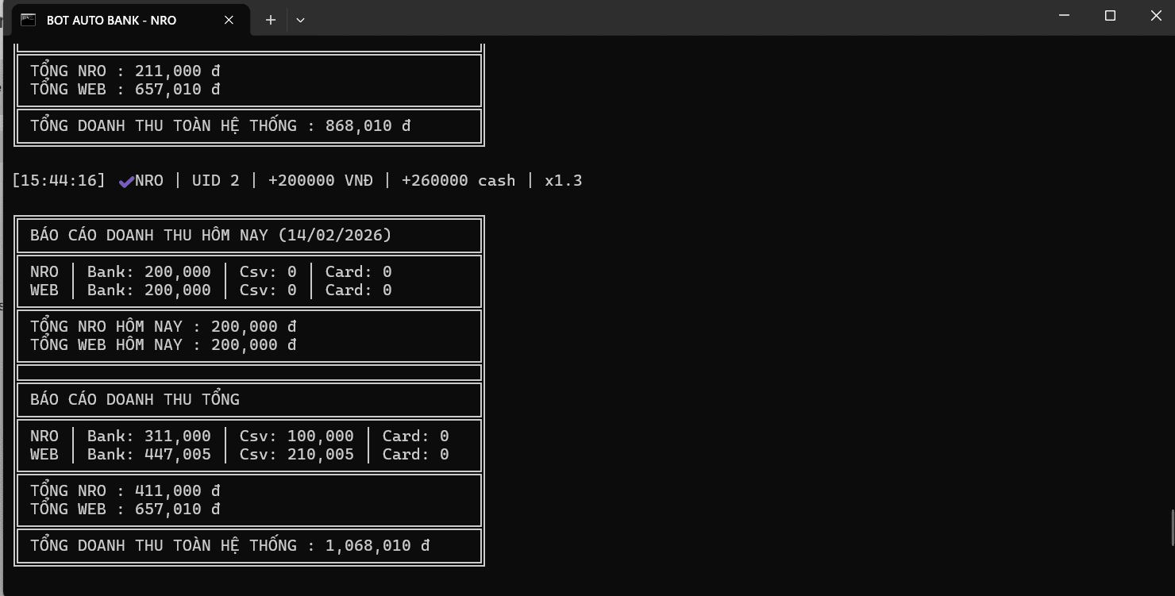Maximize the terminal window

(x=1110, y=16)
